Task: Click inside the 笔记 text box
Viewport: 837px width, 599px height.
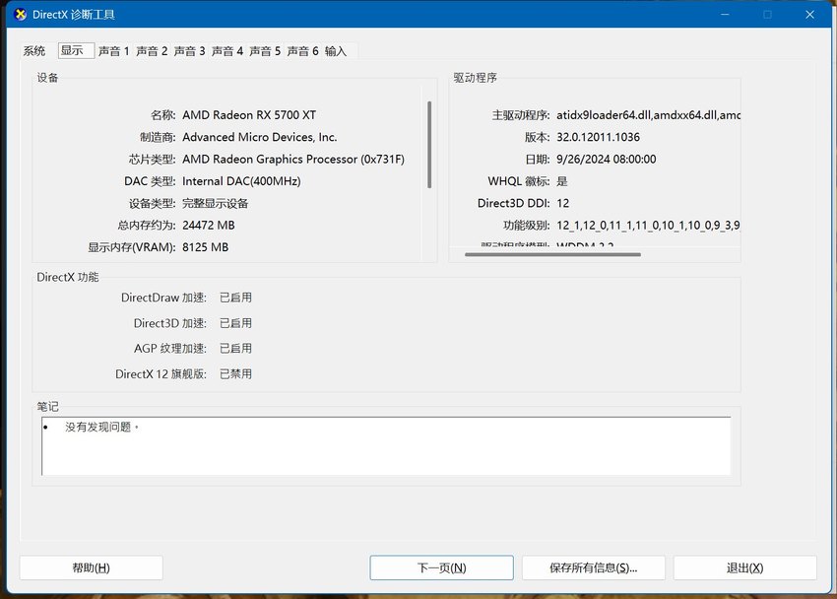Action: coord(386,445)
